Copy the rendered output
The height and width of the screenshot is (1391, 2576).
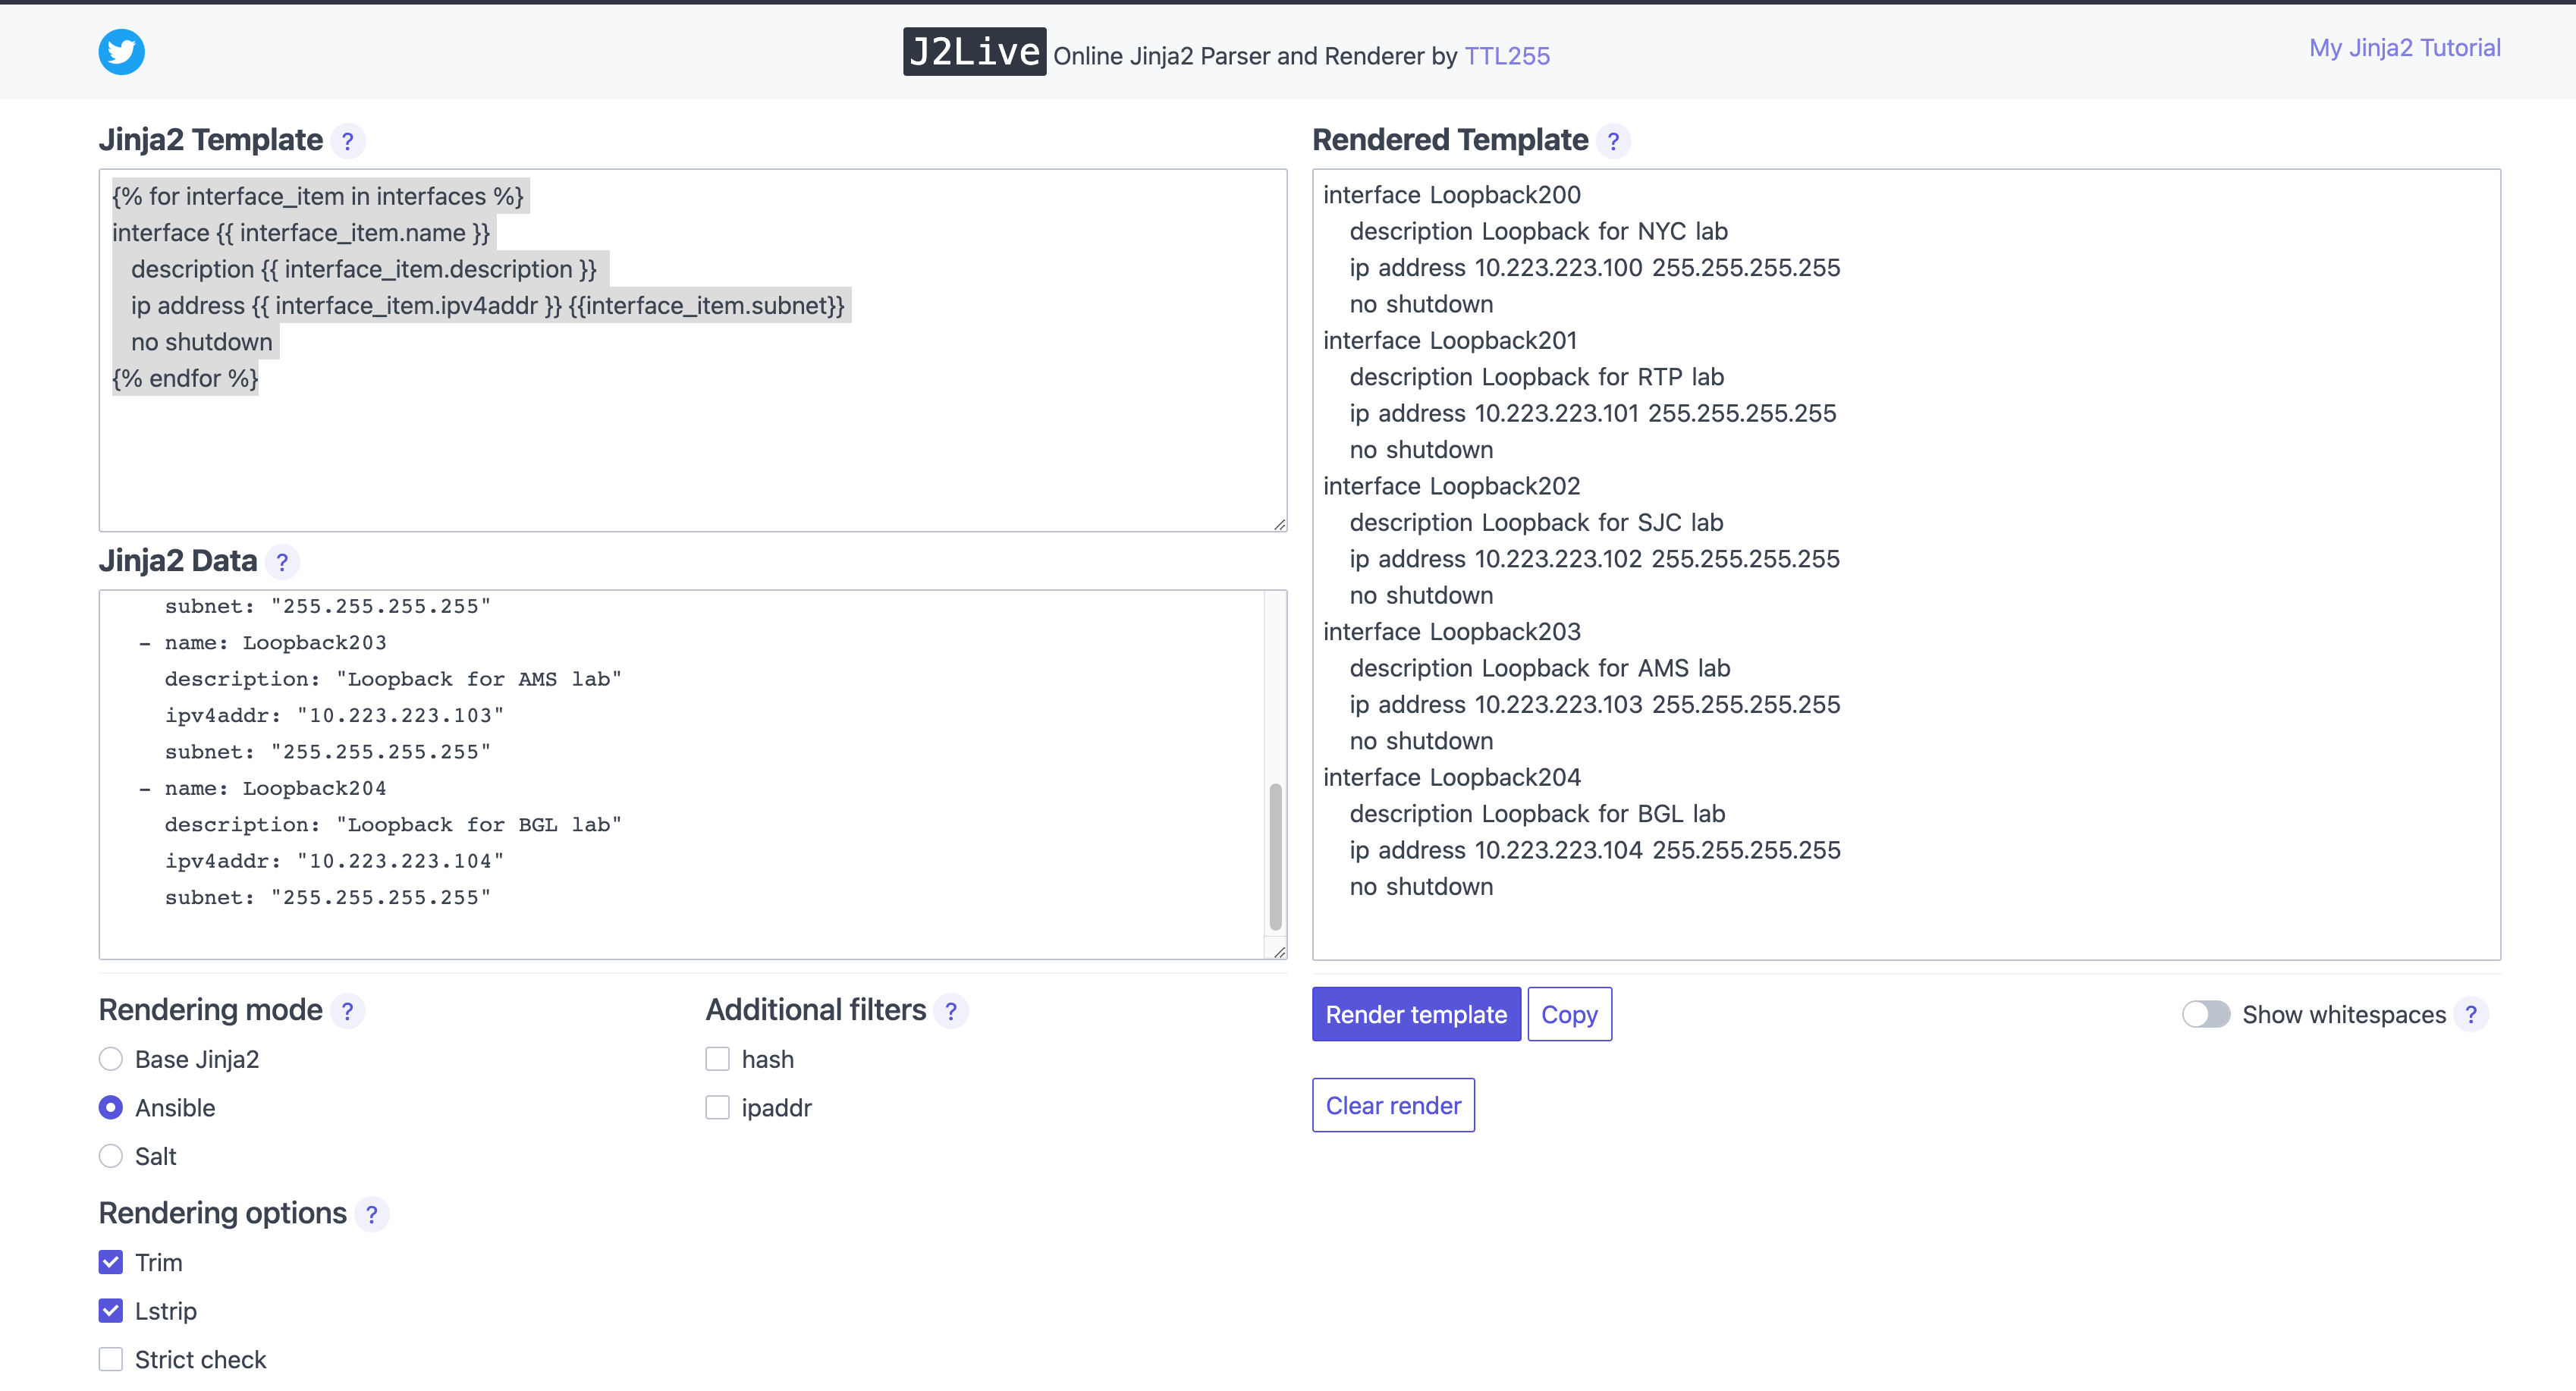pos(1569,1014)
